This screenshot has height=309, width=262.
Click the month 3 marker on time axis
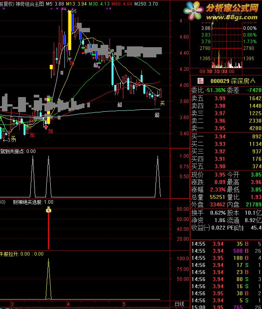[x=12, y=304]
